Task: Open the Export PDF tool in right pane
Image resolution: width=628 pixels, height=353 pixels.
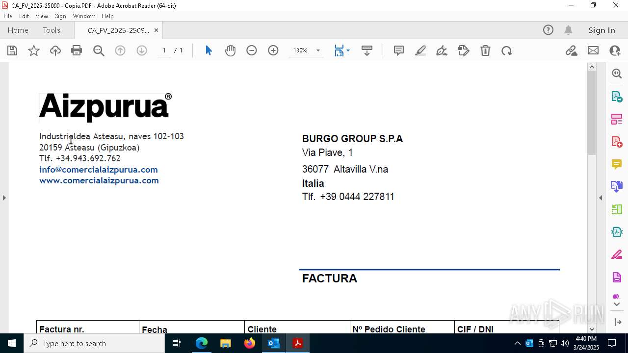Action: (617, 97)
